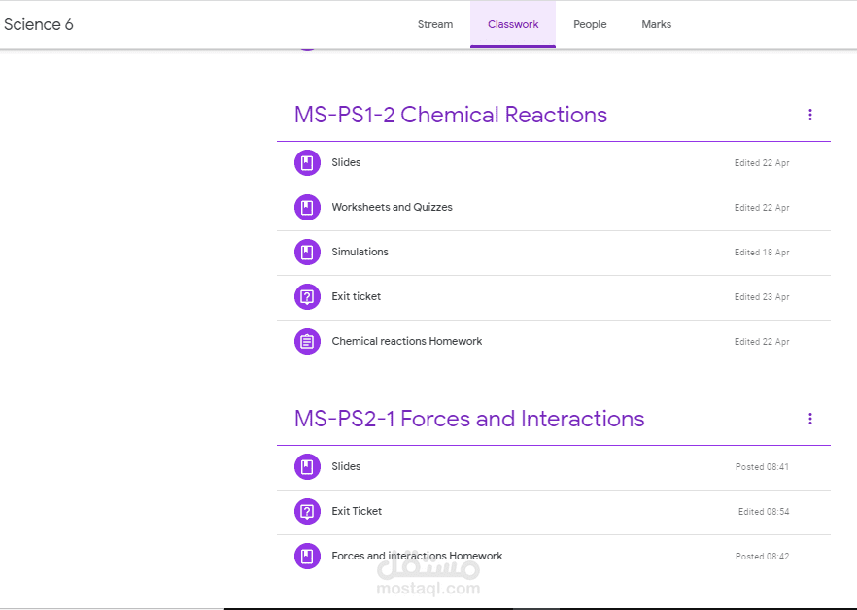The image size is (857, 610).
Task: Open the MS-PS2-1 Forces topic options menu
Action: tap(810, 419)
